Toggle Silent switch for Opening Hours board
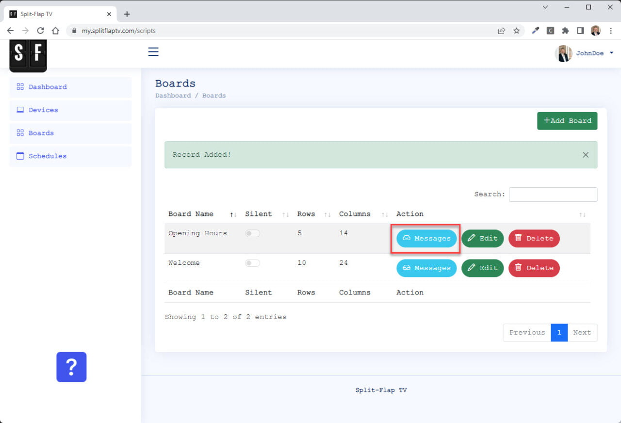Image resolution: width=621 pixels, height=423 pixels. tap(252, 233)
